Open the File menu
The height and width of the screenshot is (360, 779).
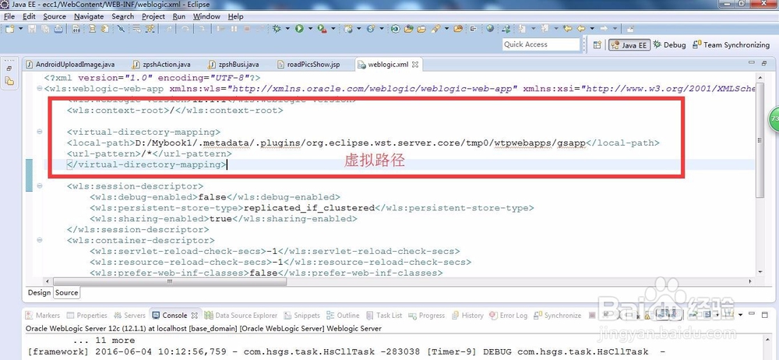9,16
